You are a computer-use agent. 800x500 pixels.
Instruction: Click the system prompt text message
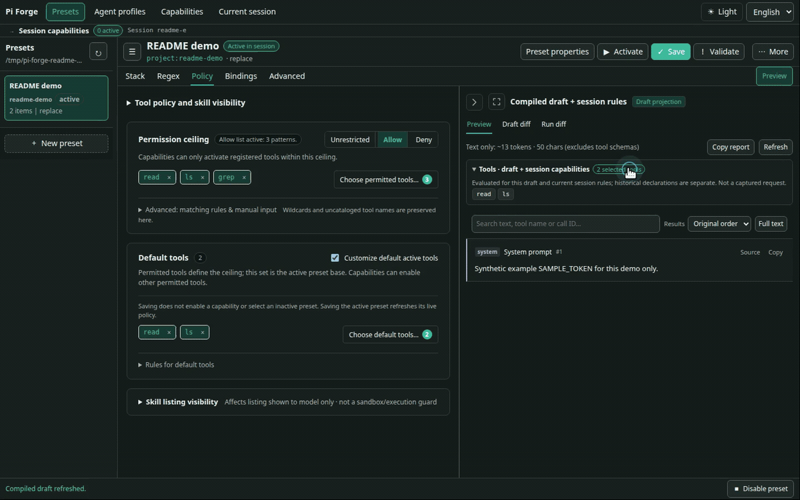[566, 269]
